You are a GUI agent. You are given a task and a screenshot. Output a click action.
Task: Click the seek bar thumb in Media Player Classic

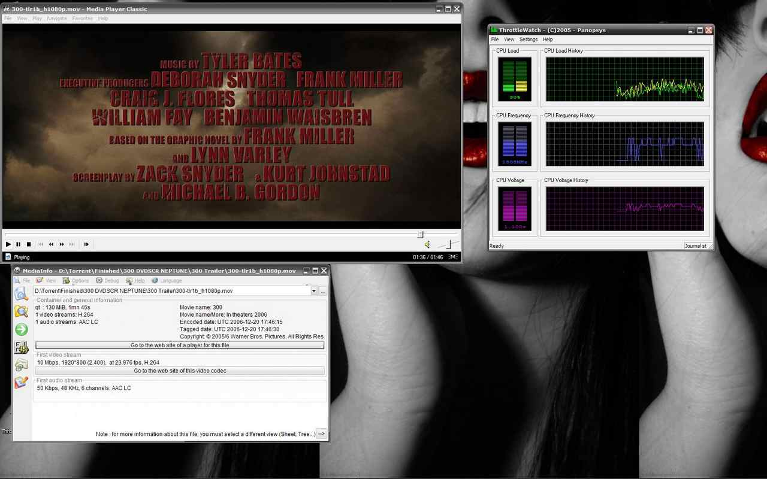(420, 235)
